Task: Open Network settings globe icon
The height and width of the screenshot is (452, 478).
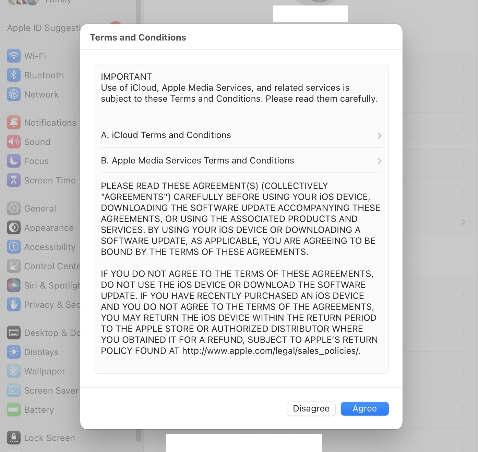Action: point(14,94)
